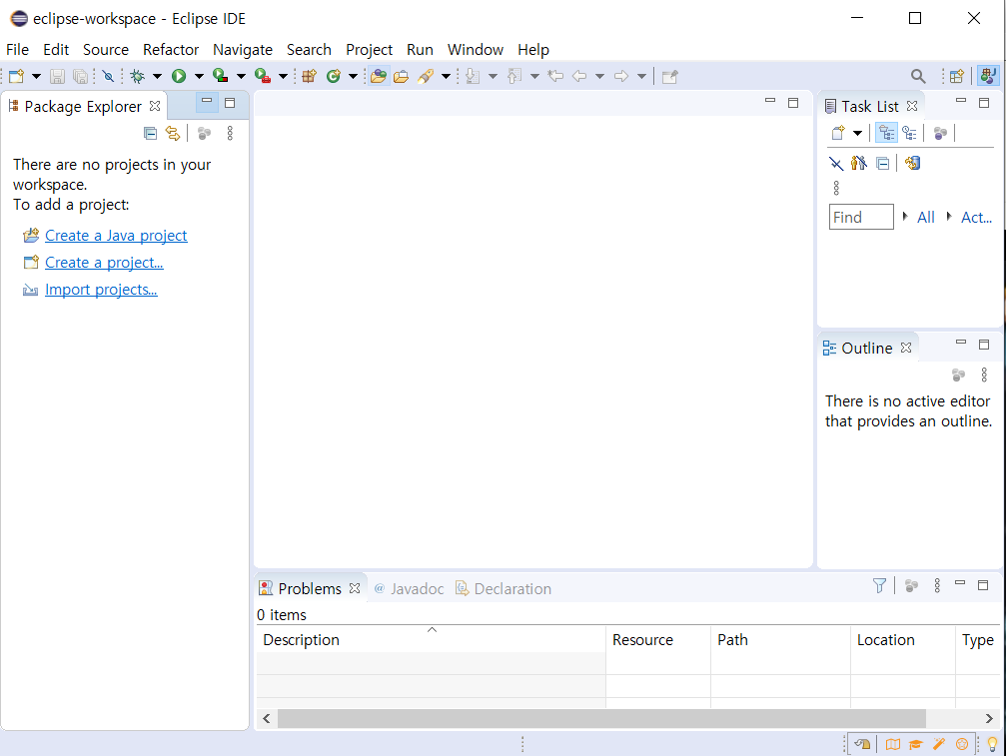The width and height of the screenshot is (1006, 756).
Task: Click the Search flashlight icon in toolbar
Action: coord(426,76)
